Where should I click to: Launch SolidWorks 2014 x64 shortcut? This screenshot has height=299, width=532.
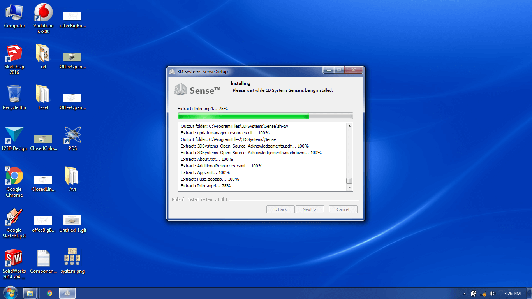coord(14,264)
